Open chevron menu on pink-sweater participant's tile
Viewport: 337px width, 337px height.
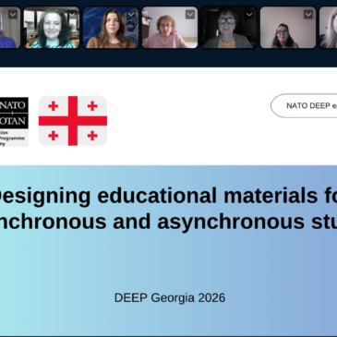190,15
